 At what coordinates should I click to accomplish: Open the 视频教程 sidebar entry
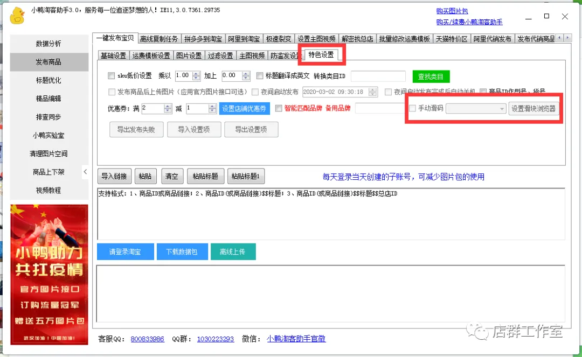(48, 190)
